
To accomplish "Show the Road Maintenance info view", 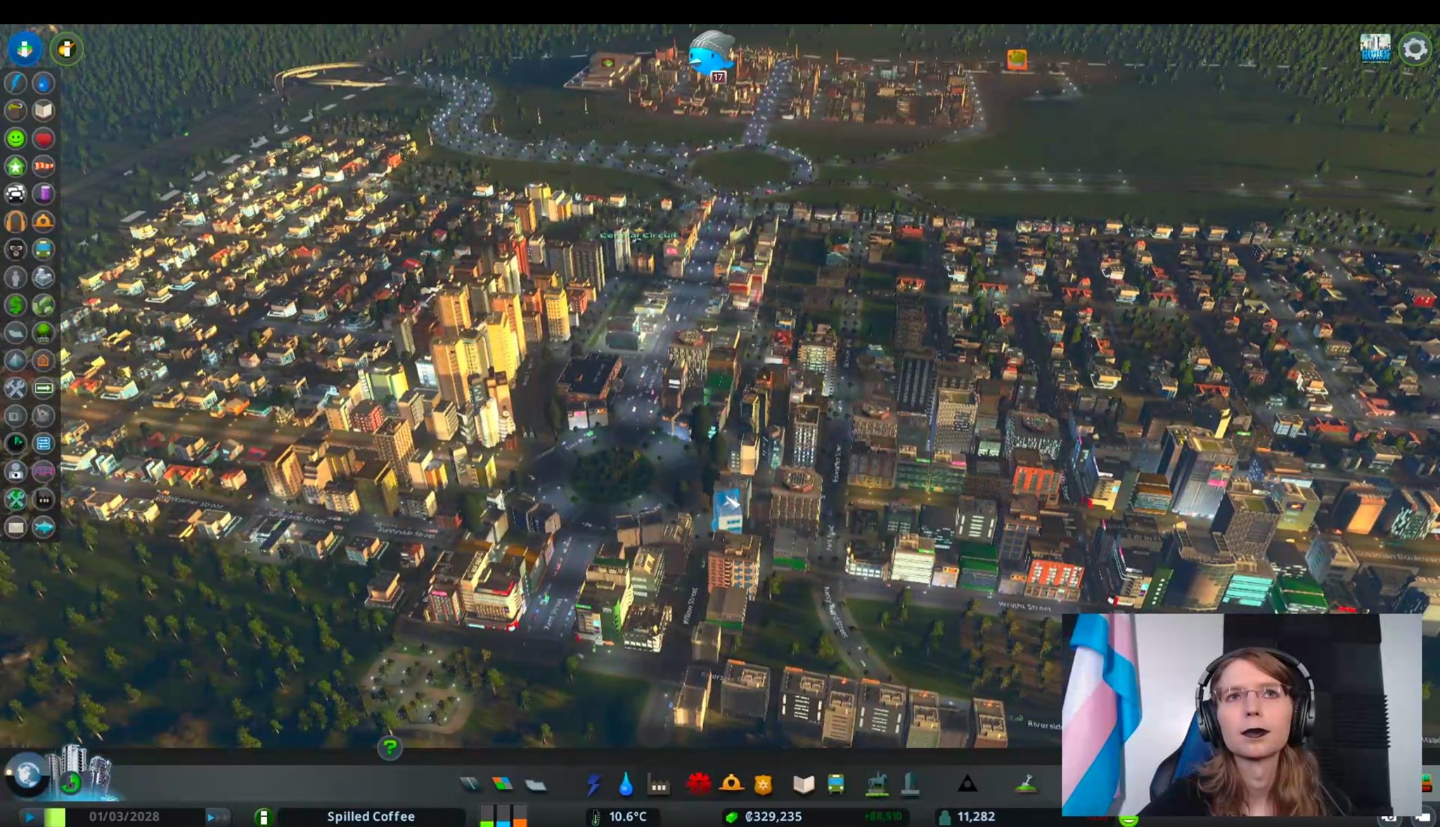I will click(x=15, y=388).
